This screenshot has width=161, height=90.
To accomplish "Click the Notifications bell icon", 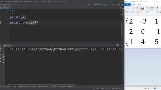I will tap(123, 8).
